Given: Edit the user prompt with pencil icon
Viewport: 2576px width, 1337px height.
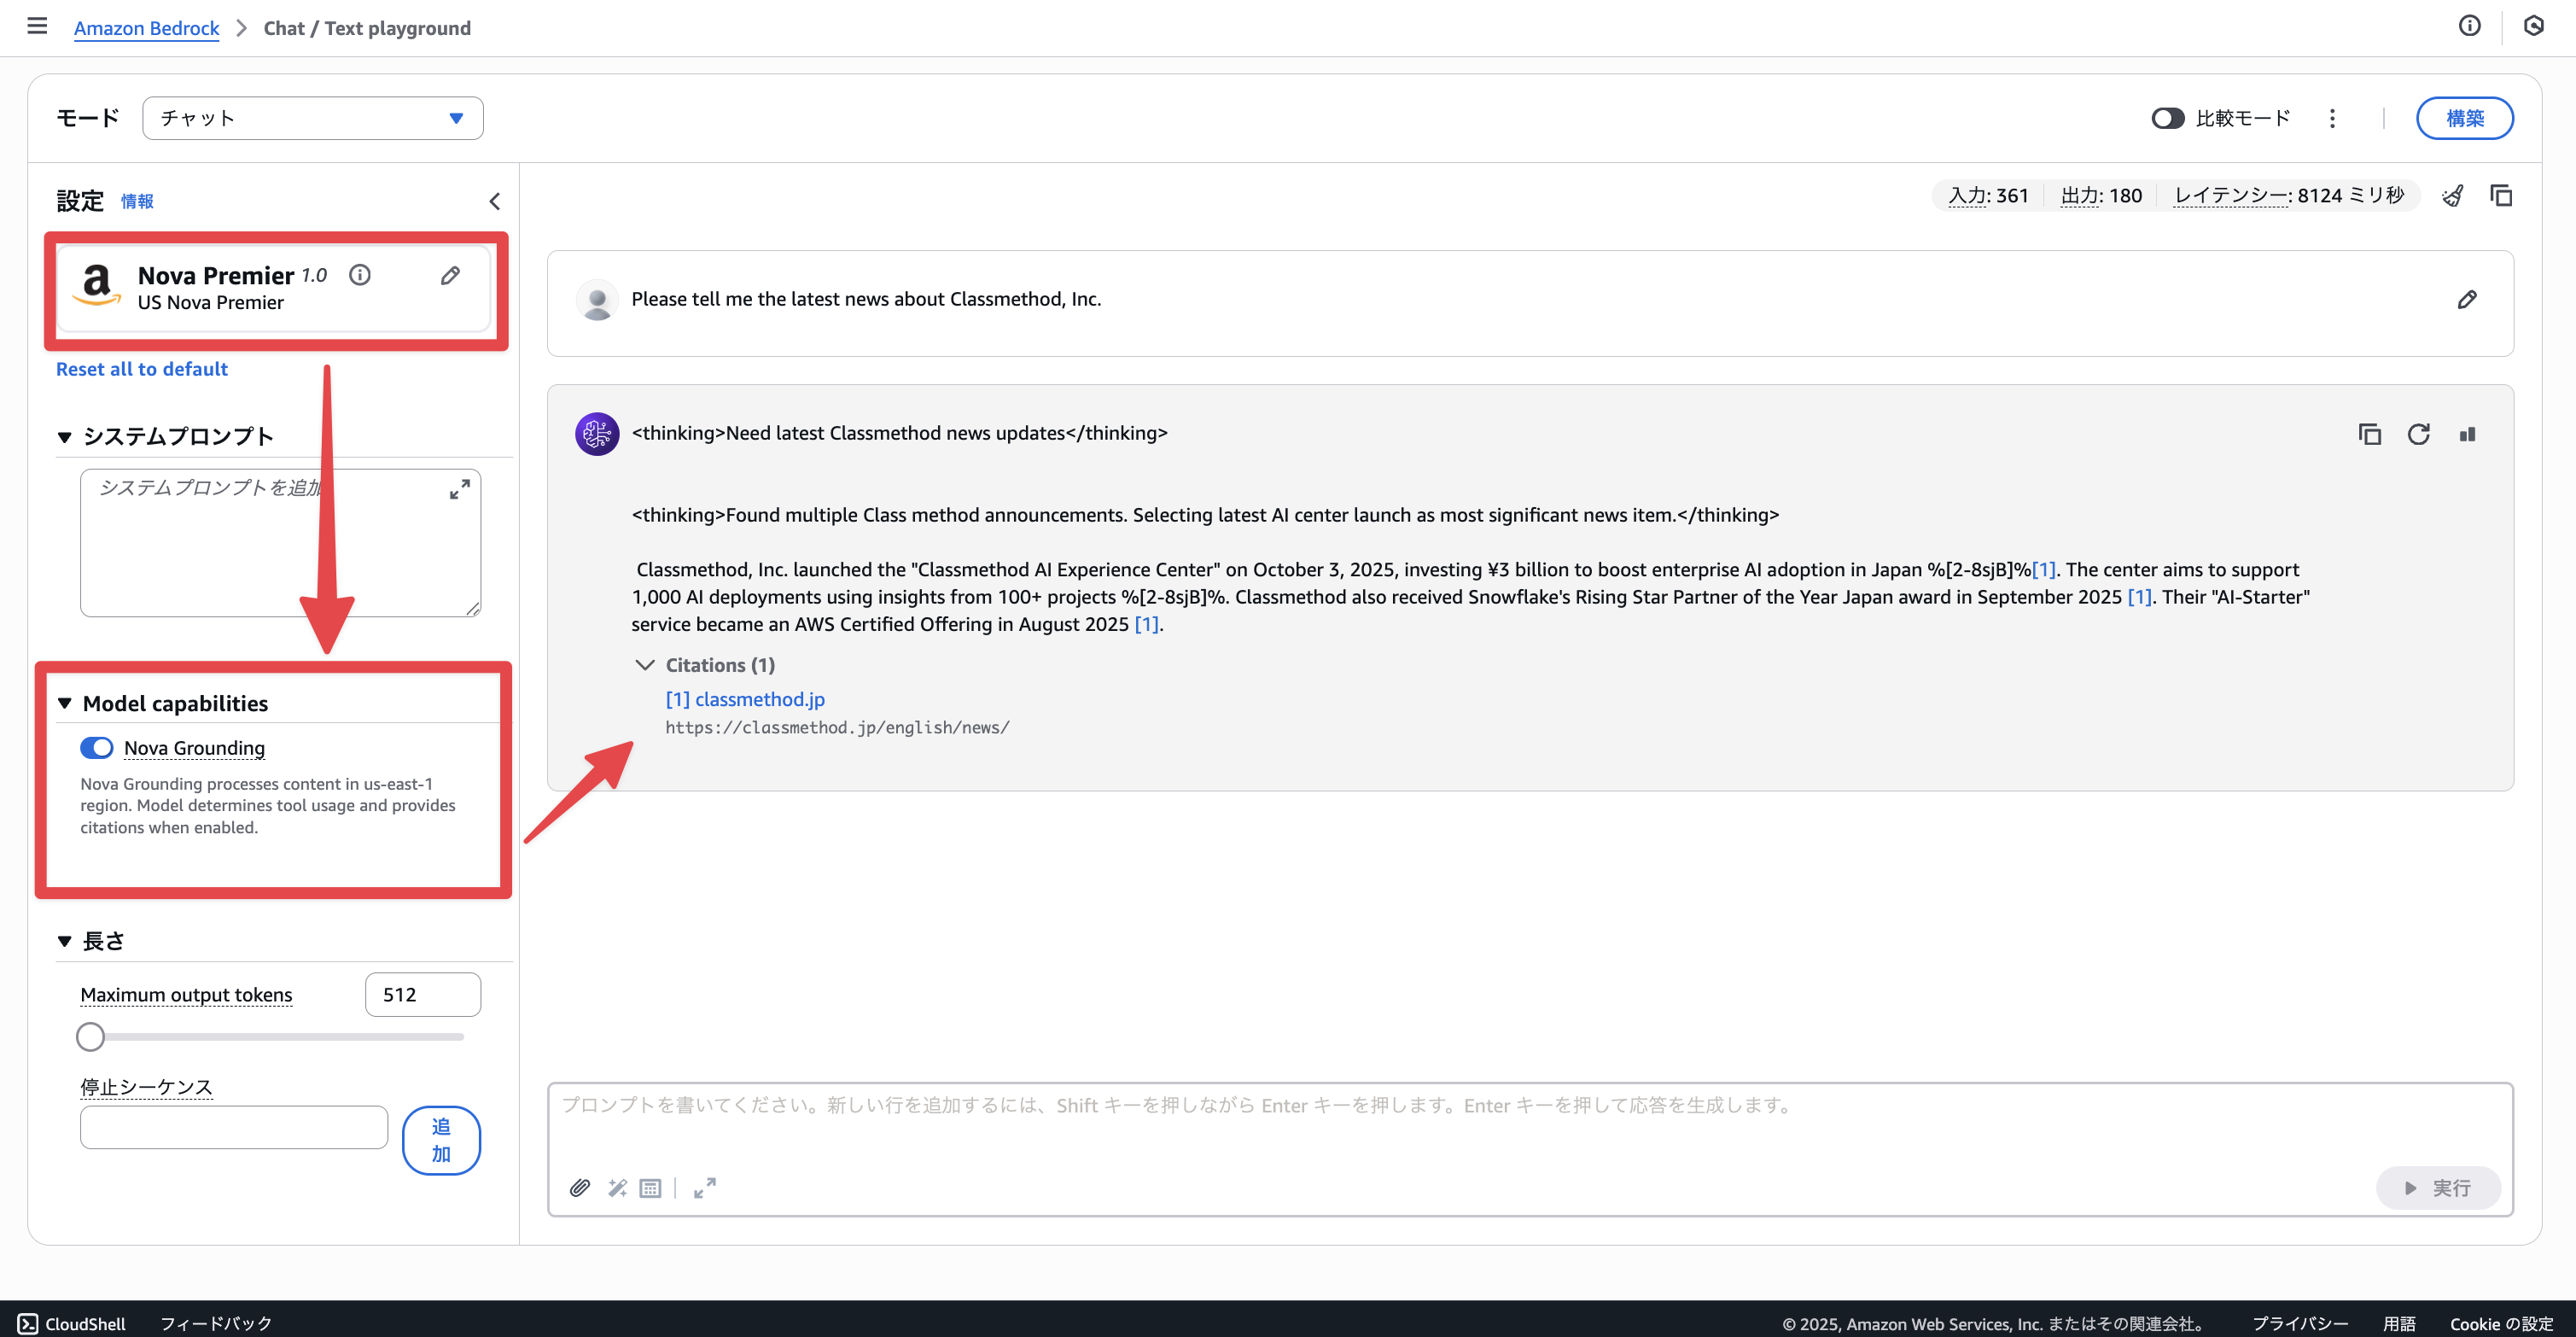Looking at the screenshot, I should click(x=2467, y=300).
